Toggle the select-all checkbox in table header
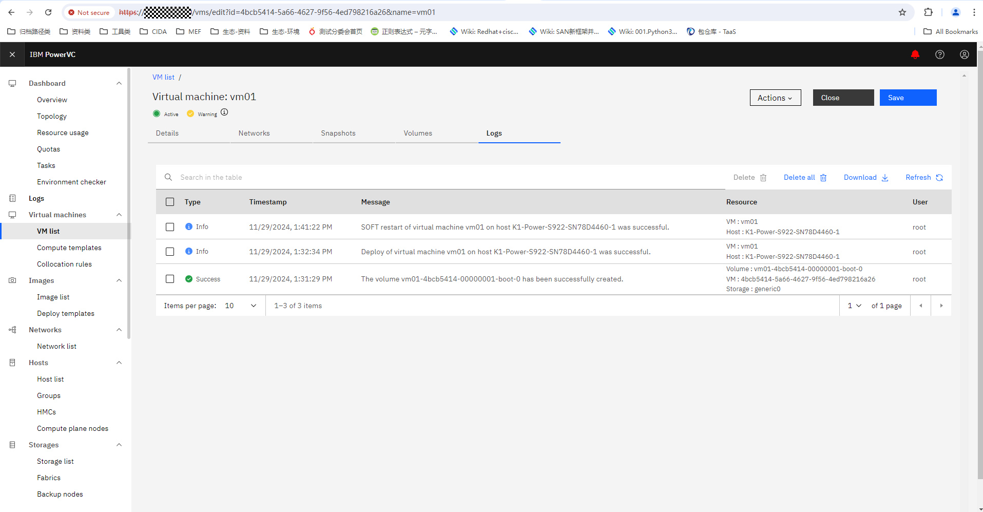 (x=170, y=202)
